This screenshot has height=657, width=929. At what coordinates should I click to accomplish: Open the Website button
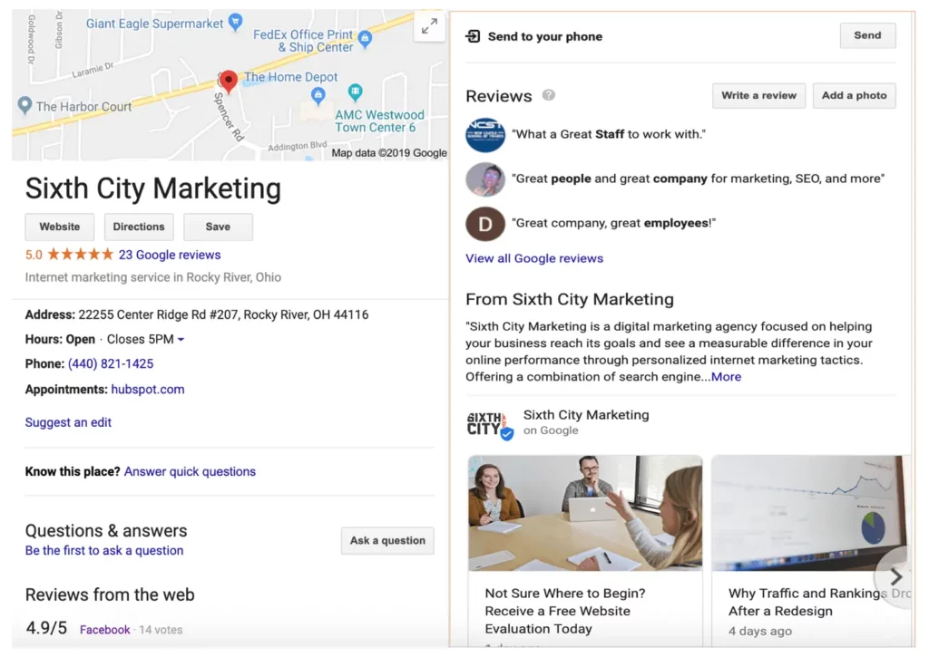click(59, 227)
